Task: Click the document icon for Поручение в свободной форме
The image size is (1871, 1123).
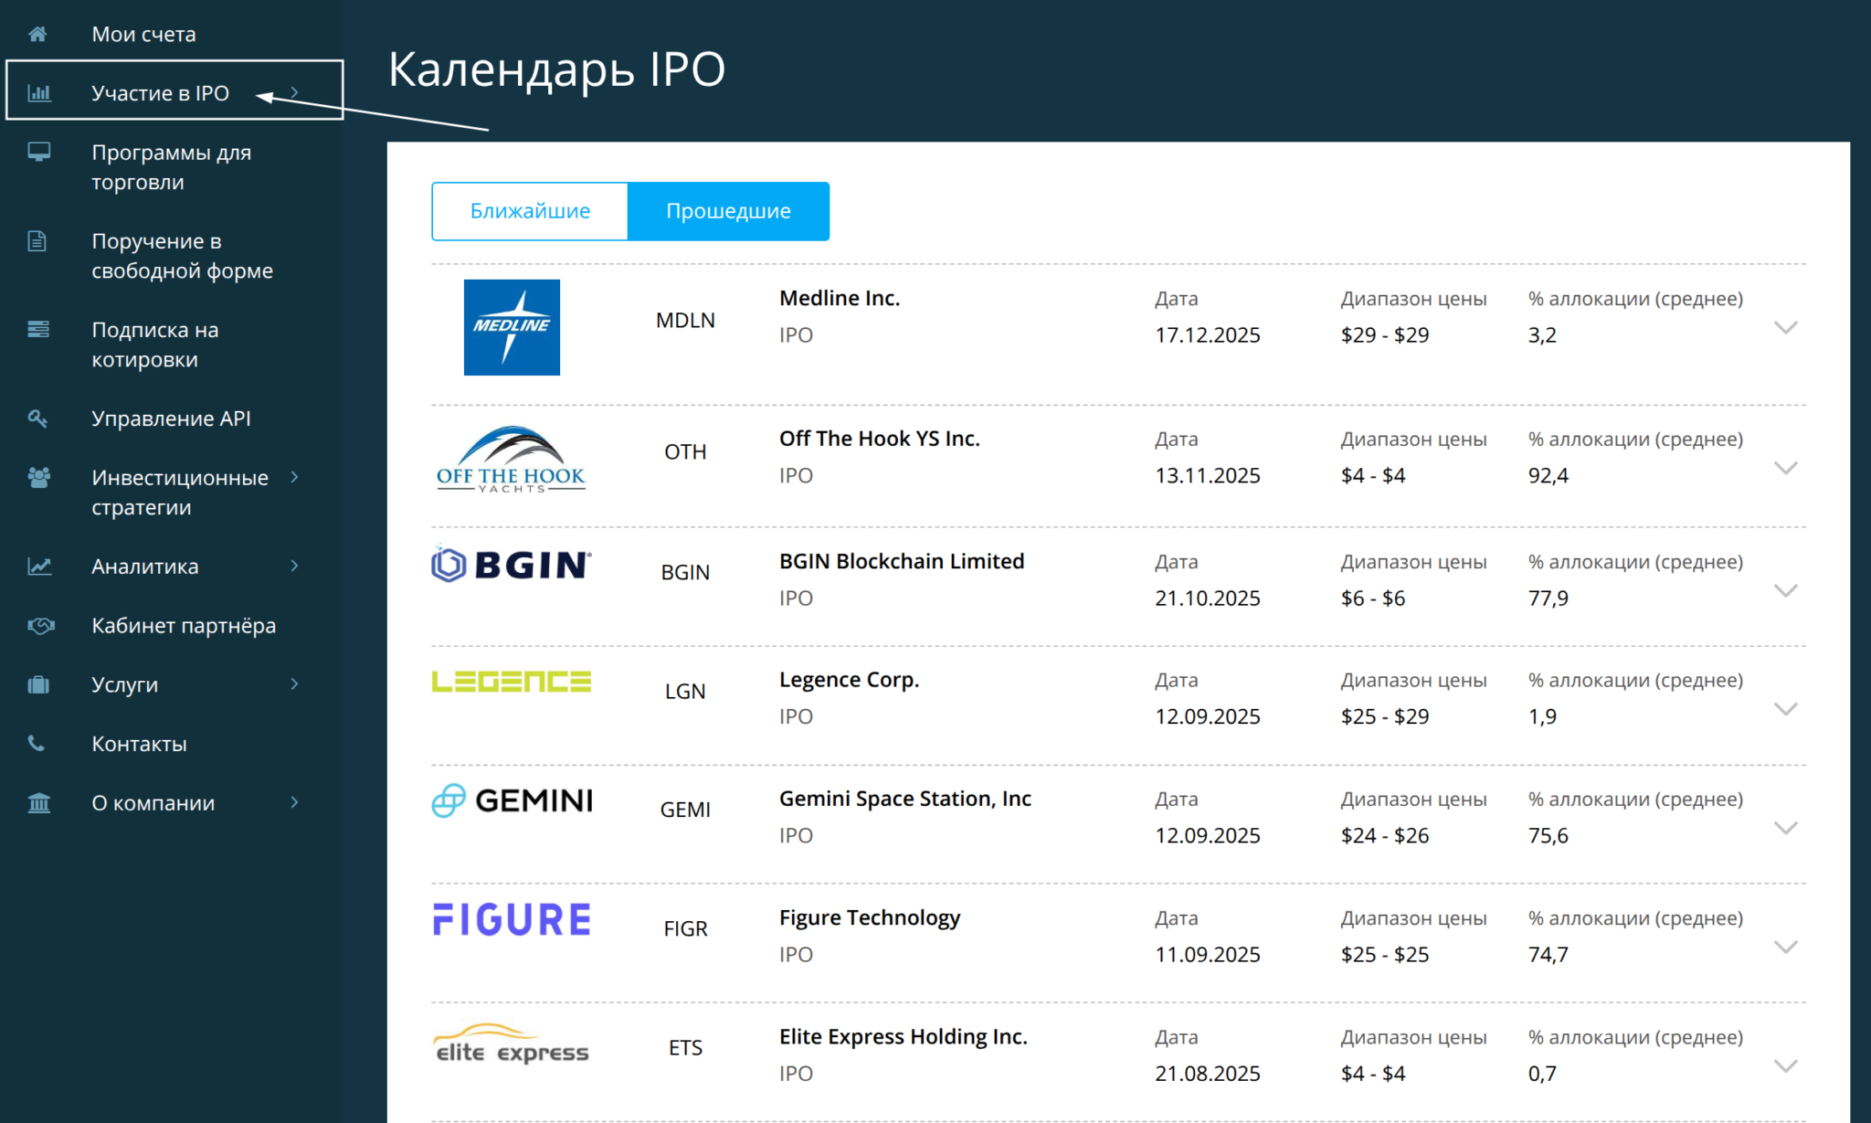Action: pyautogui.click(x=37, y=241)
